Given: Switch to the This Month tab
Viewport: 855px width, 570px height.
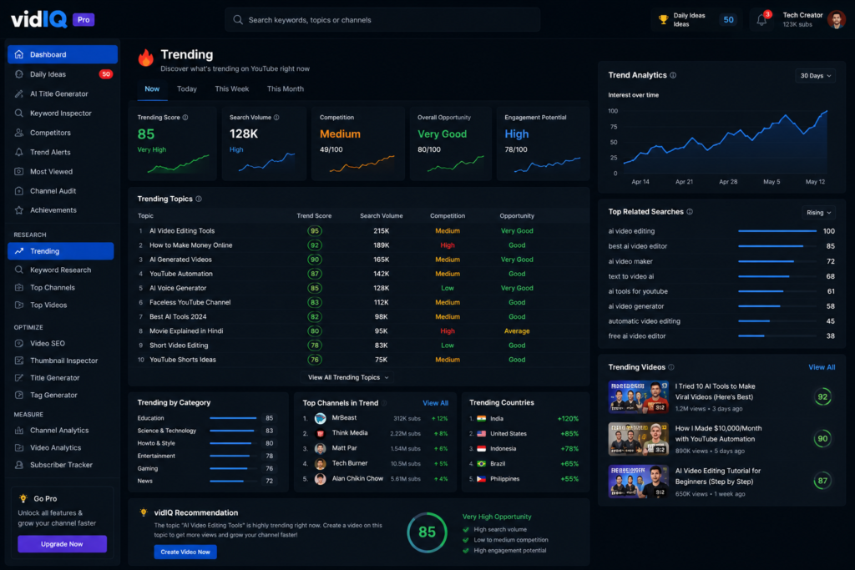Looking at the screenshot, I should click(286, 88).
